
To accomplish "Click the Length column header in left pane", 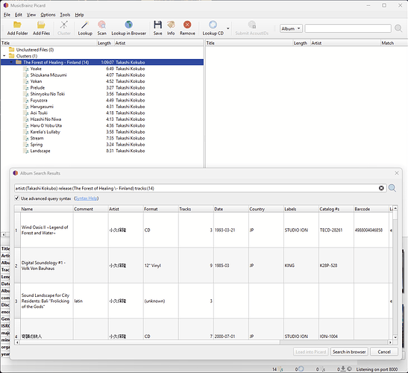I will click(105, 43).
